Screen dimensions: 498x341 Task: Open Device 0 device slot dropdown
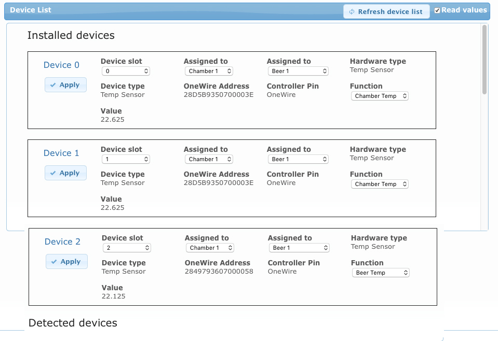126,71
